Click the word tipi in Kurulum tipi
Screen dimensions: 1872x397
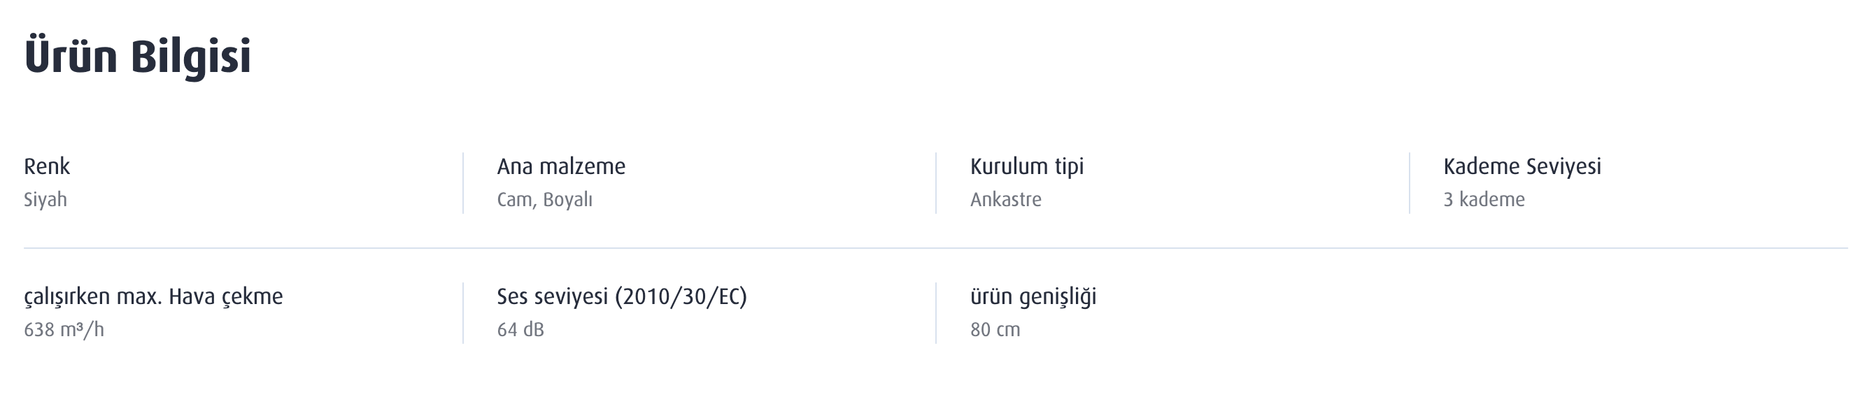pos(1069,167)
